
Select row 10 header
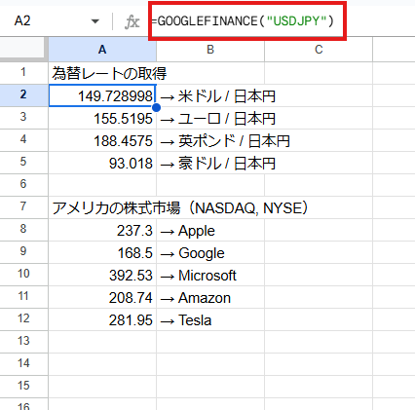23,274
